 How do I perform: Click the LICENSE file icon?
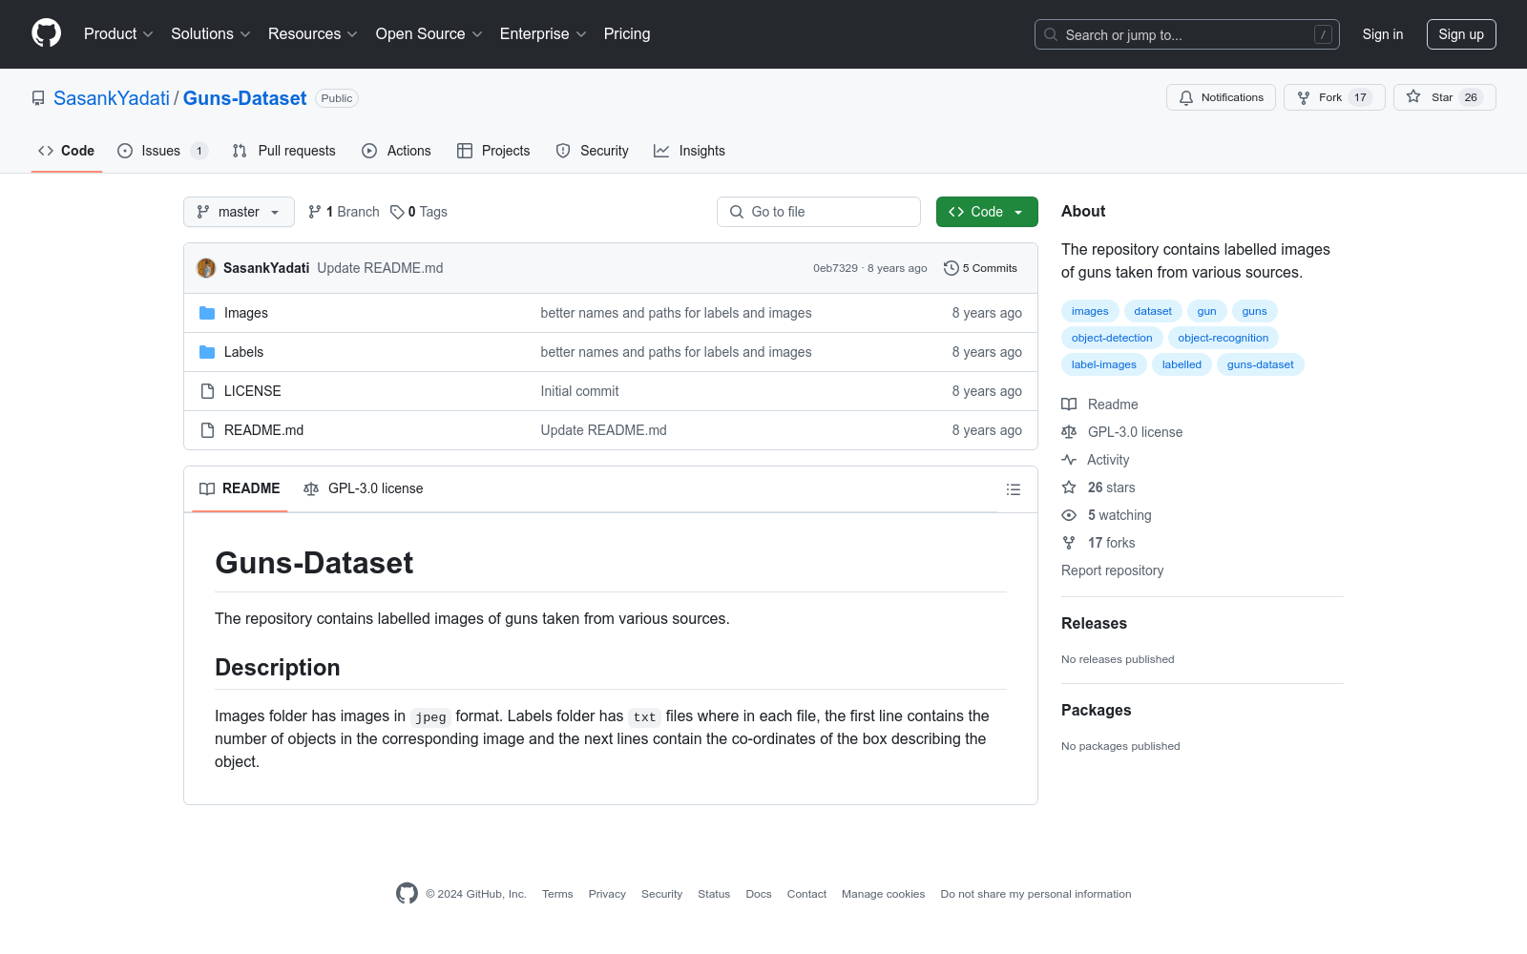point(207,391)
